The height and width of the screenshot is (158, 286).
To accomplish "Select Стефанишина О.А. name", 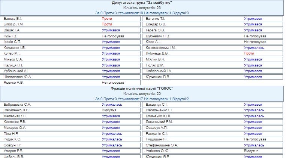I will pos(162,145).
